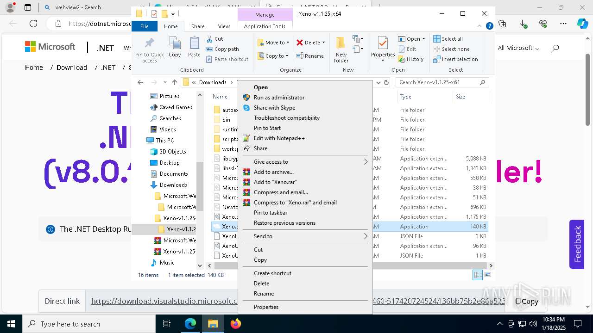Image resolution: width=593 pixels, height=333 pixels.
Task: Click the Search Xeno-v1.1.25-x64 field
Action: click(x=442, y=82)
